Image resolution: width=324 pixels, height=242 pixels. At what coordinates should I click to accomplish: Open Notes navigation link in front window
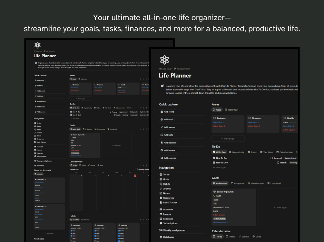[x=164, y=193]
